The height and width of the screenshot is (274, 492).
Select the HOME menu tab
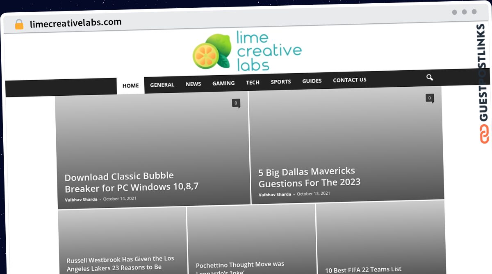(x=131, y=85)
